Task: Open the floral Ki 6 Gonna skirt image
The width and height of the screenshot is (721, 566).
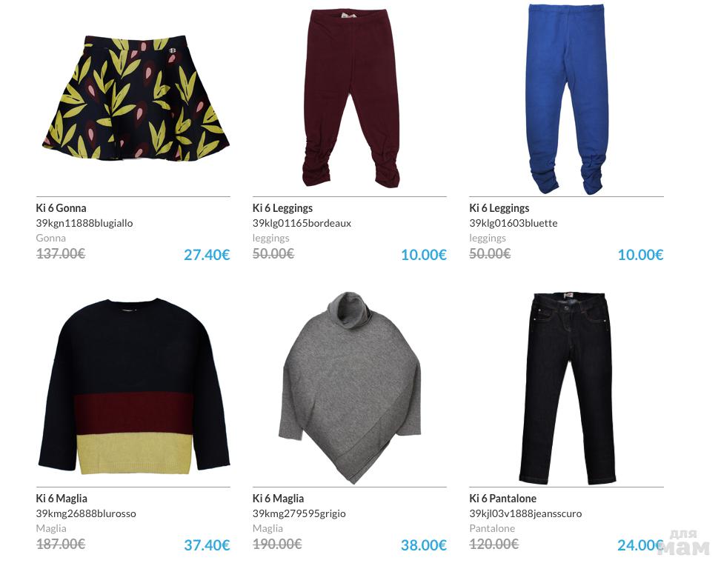Action: pos(136,98)
